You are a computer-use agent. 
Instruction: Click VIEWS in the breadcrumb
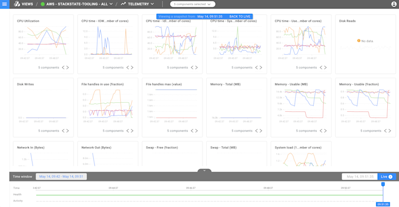(x=27, y=4)
